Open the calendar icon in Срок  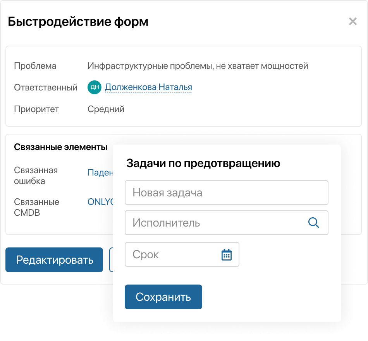[x=227, y=254]
